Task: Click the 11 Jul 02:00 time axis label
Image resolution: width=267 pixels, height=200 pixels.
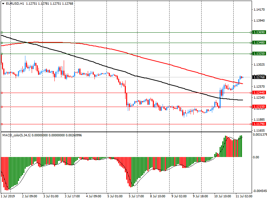Action: 244,196
